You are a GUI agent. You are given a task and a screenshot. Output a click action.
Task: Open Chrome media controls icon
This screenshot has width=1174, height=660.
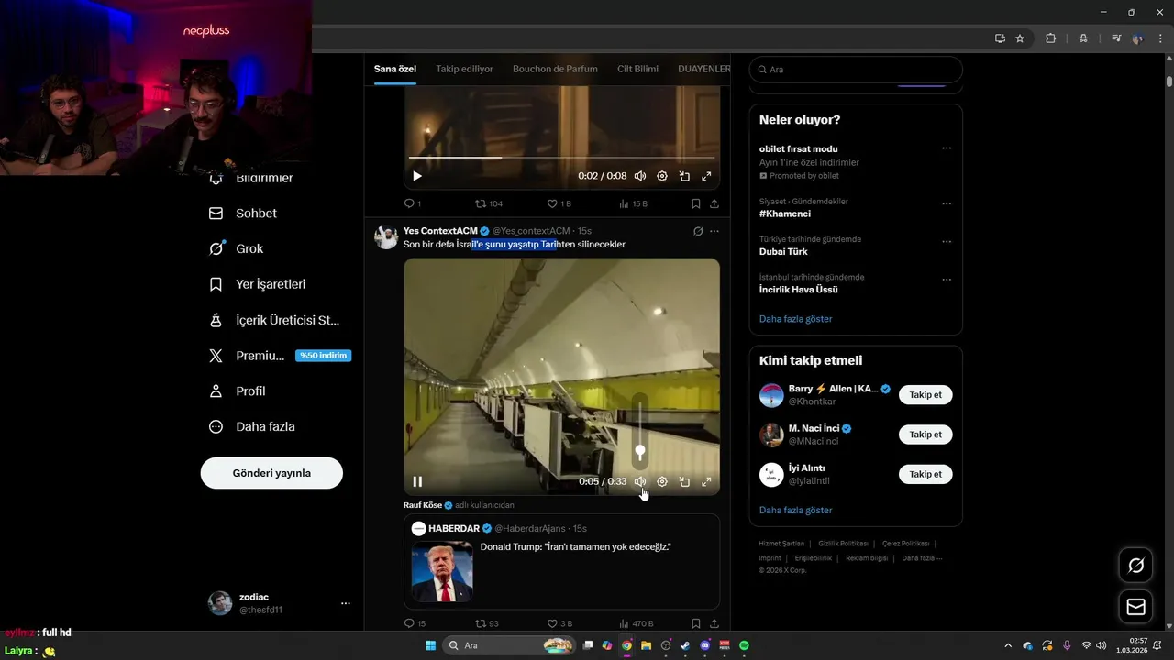[x=1116, y=38]
